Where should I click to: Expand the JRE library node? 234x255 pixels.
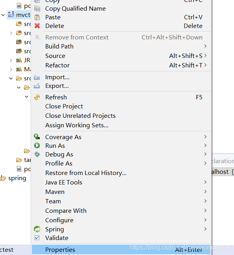[11, 60]
